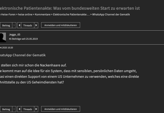Click bottom Anmelden und mitdiskutieren button
Image resolution: width=164 pixels, height=113 pixels.
tap(61, 109)
